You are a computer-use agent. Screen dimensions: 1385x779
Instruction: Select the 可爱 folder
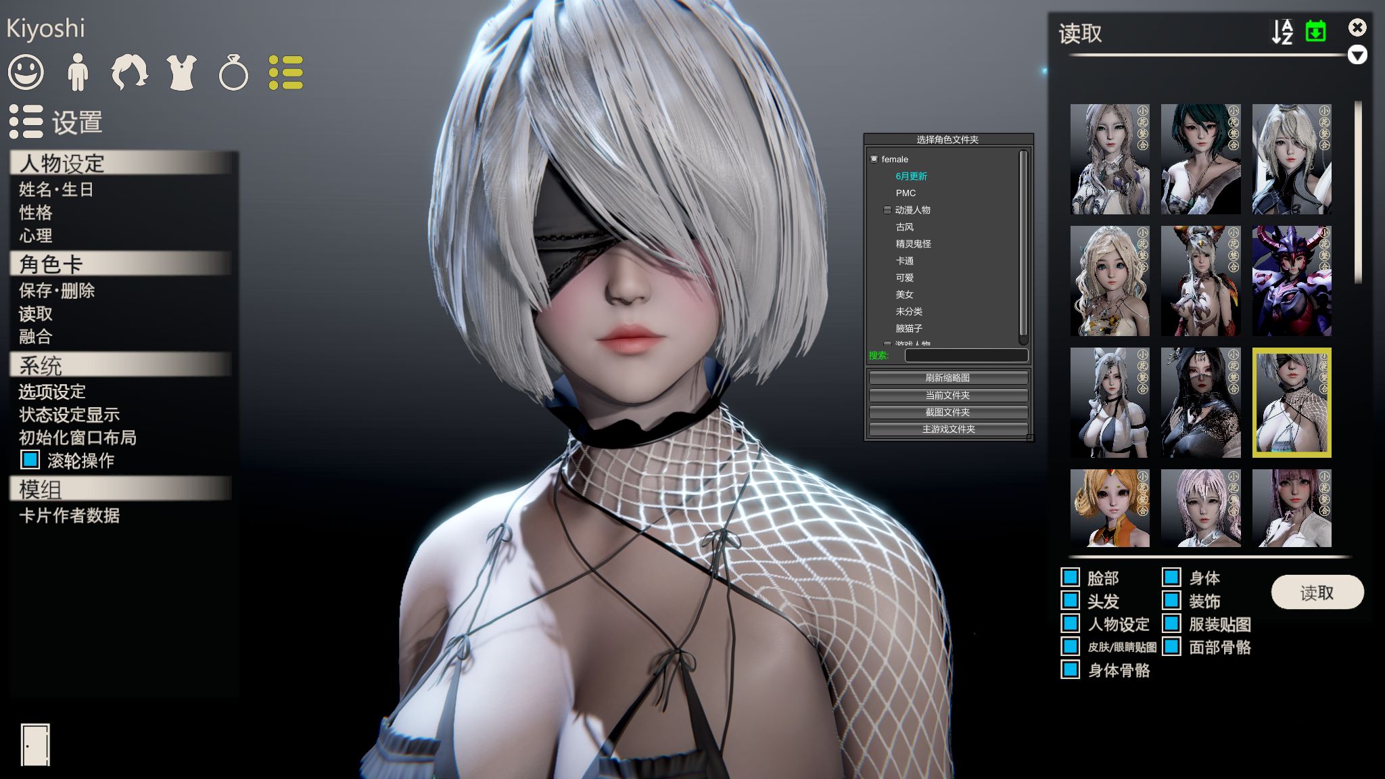[x=904, y=278]
